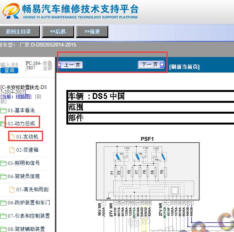The width and height of the screenshot is (234, 232).
Task: Click the blue 查询 search button
Action: pos(9,70)
